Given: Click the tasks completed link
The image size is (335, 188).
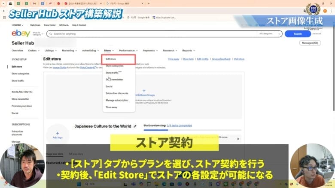Looking at the screenshot, I should [x=179, y=125].
